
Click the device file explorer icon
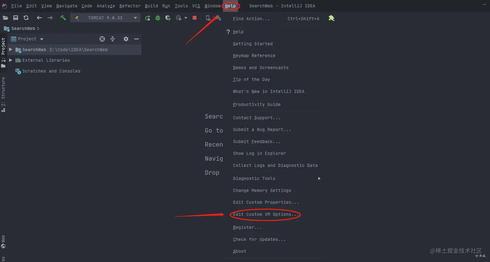pos(208,18)
